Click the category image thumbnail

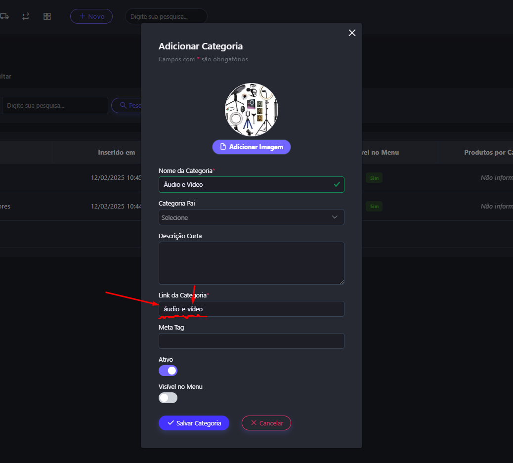252,110
